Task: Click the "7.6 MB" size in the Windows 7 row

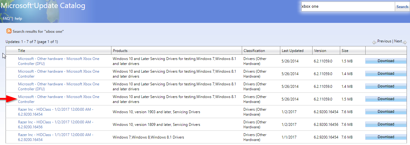Action: (x=347, y=137)
